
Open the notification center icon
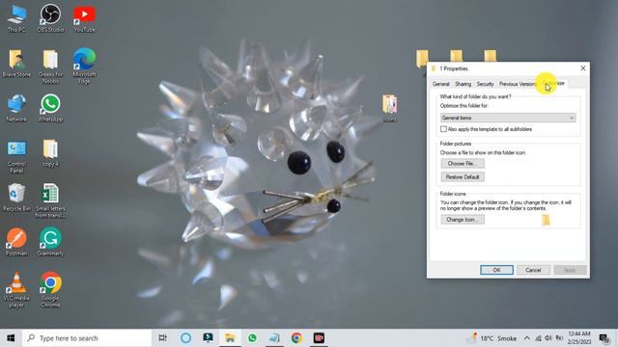[x=604, y=338]
